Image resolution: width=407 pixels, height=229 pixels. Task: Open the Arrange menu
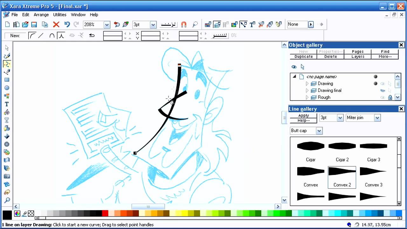(41, 15)
